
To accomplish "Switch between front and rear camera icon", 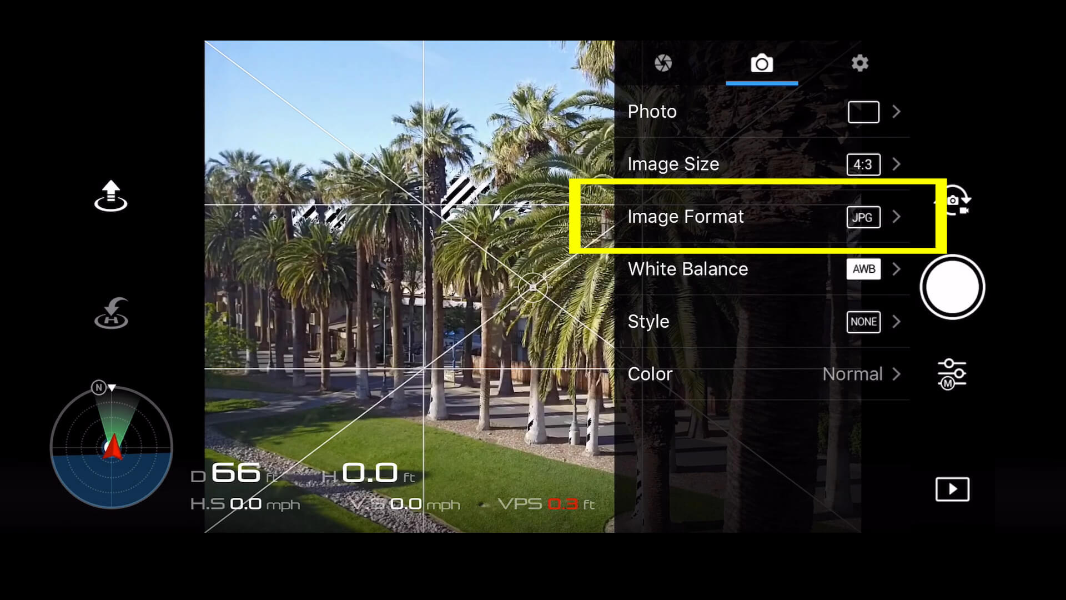I will tap(953, 202).
